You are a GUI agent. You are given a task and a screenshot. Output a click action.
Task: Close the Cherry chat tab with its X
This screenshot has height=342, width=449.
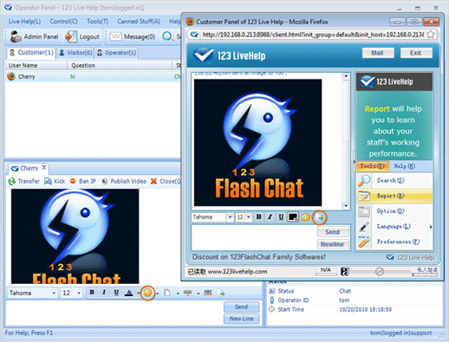pyautogui.click(x=44, y=168)
